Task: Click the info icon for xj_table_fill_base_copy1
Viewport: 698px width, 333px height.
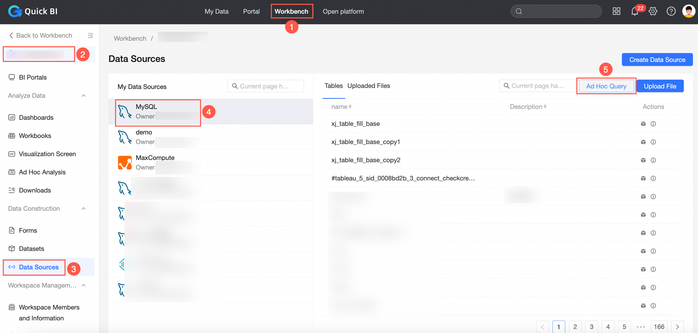Action: pyautogui.click(x=653, y=142)
